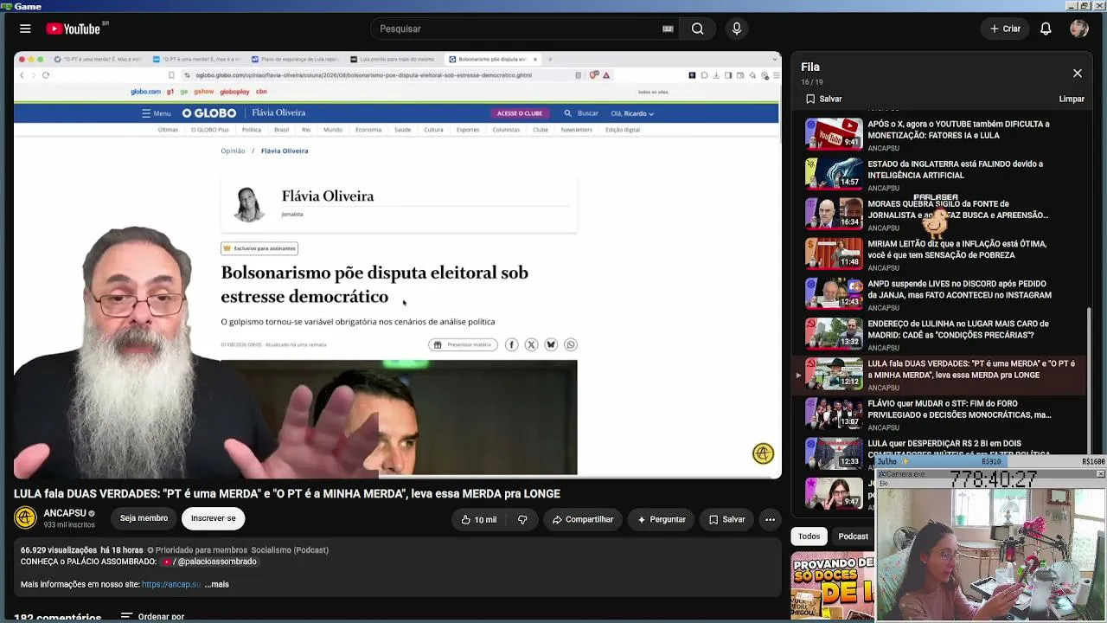The height and width of the screenshot is (623, 1107).
Task: Select queue title 'ENDEREÇO de LULINHA'
Action: coord(958,329)
